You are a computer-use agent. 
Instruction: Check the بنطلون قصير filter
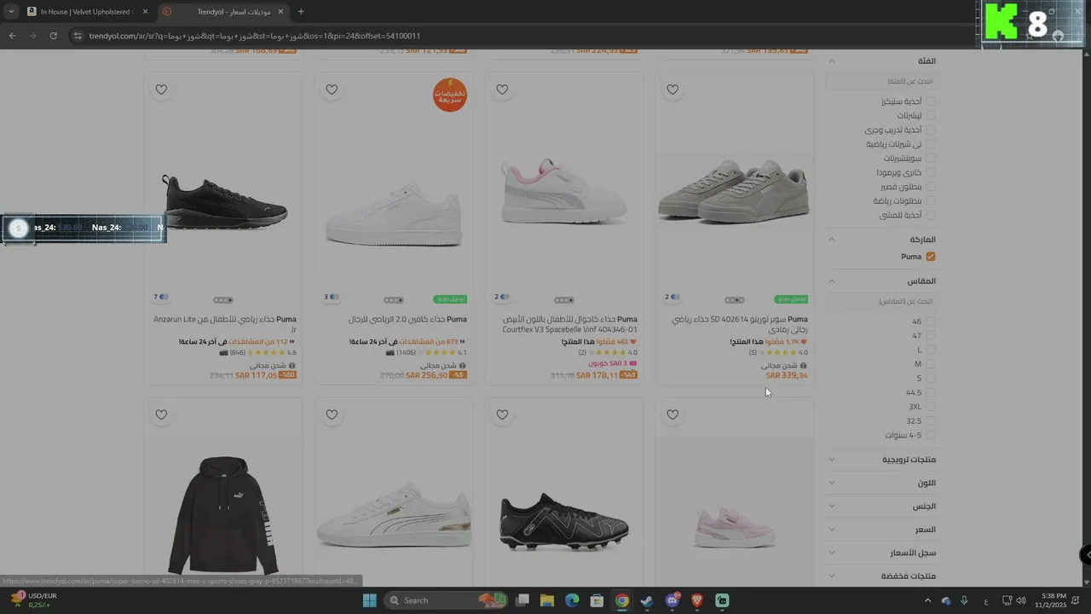pyautogui.click(x=931, y=187)
